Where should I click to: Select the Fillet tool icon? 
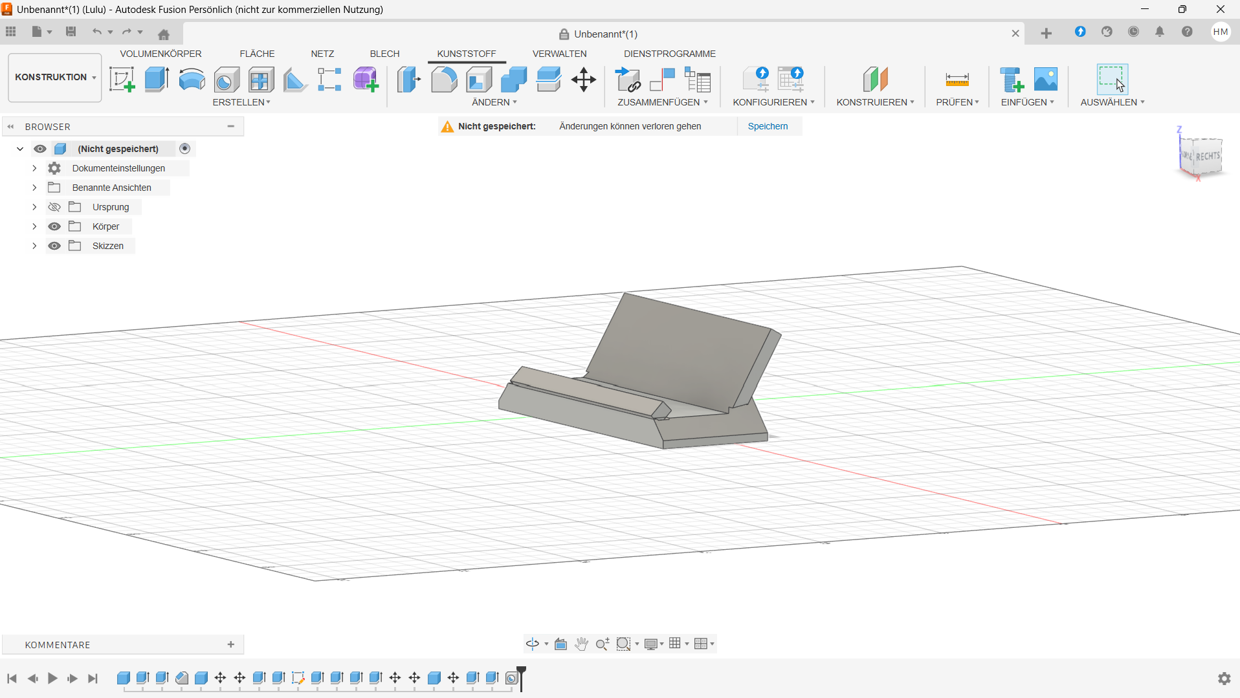pyautogui.click(x=444, y=80)
